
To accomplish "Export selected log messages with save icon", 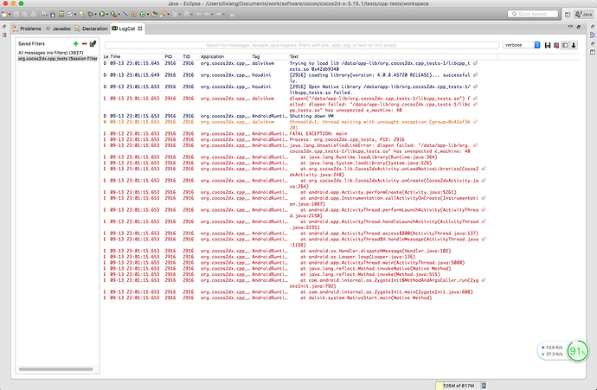I will point(548,45).
